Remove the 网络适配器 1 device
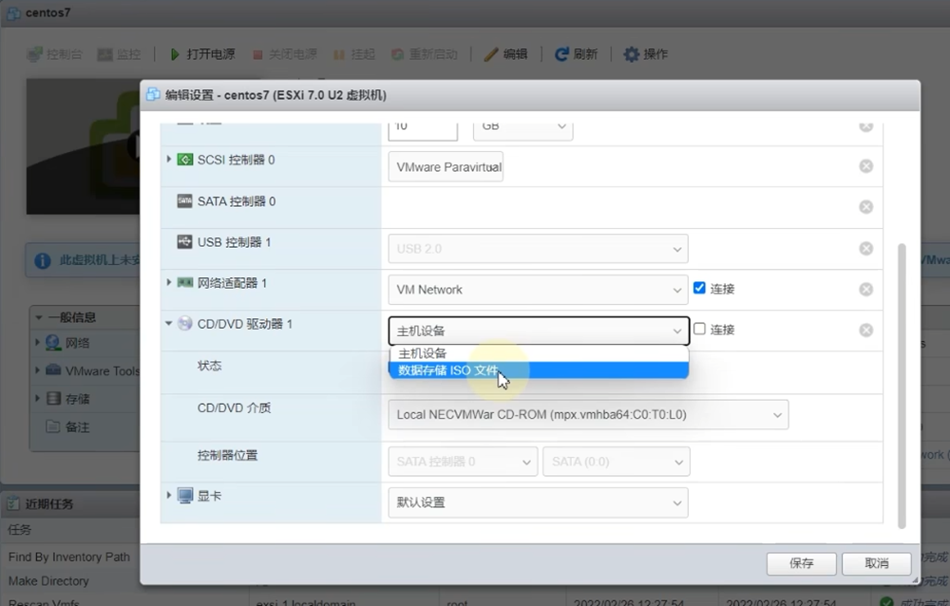Viewport: 950px width, 606px height. click(x=866, y=290)
